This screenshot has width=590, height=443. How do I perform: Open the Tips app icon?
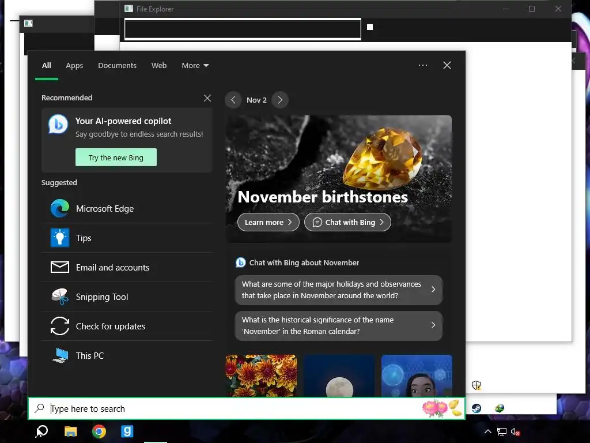point(60,238)
